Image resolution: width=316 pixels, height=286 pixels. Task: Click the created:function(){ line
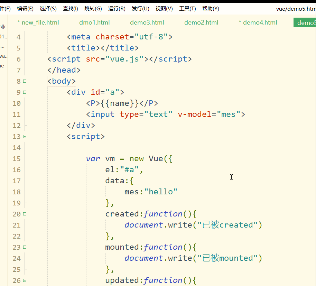tap(151, 214)
